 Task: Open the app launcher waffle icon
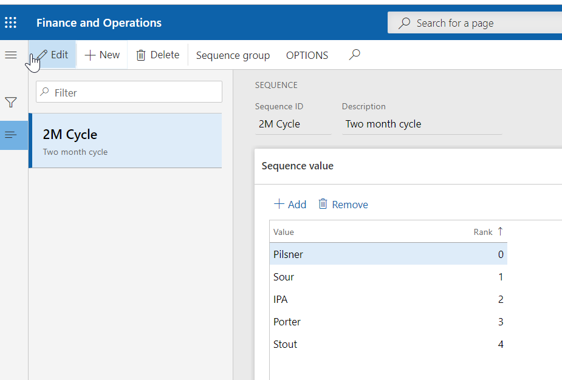pos(11,23)
